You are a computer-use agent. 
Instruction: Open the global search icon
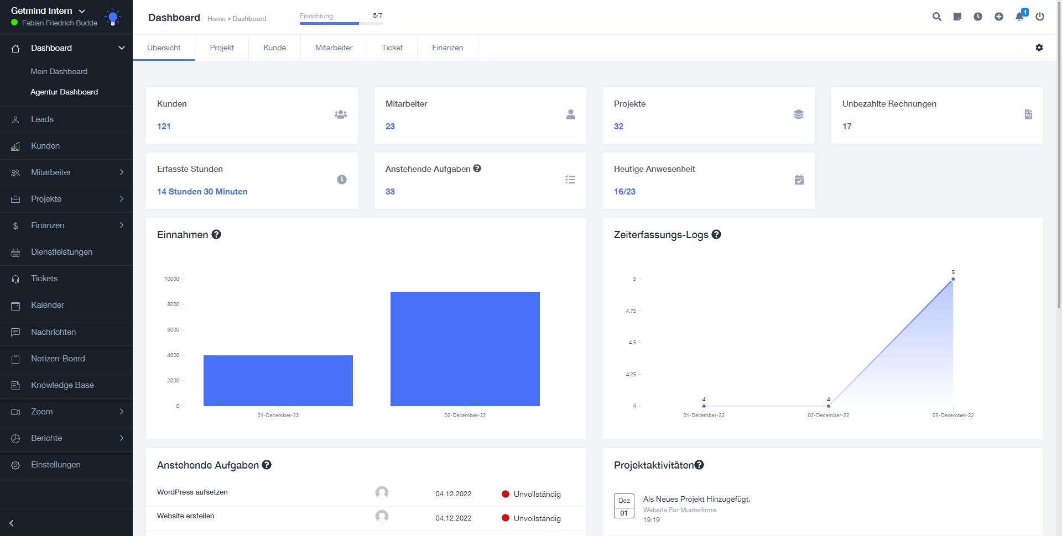[x=937, y=17]
